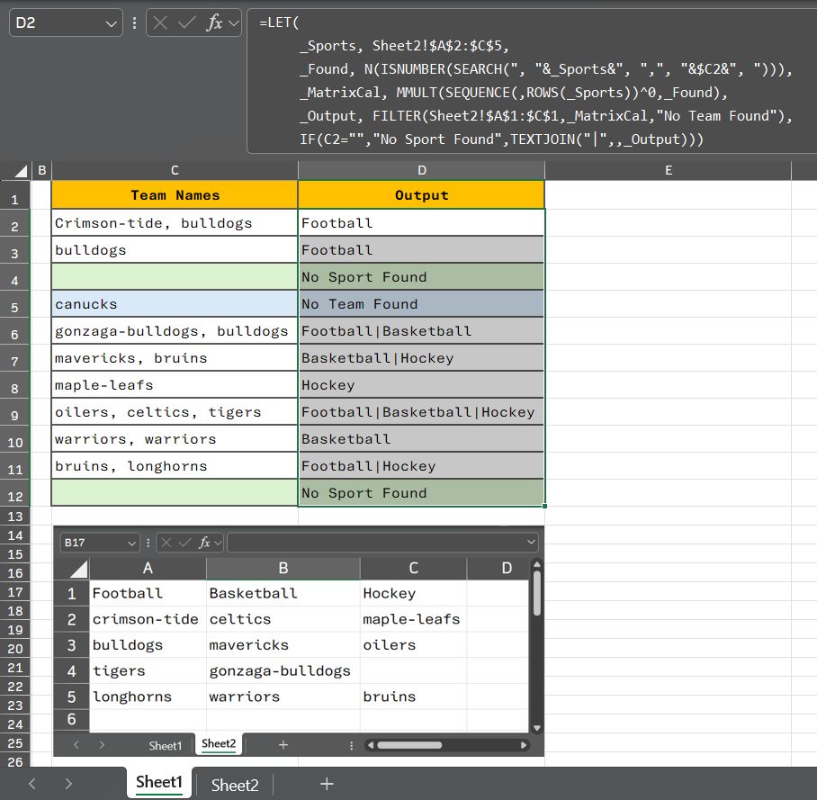Select column D header in main sheet
The width and height of the screenshot is (817, 800).
pos(421,170)
